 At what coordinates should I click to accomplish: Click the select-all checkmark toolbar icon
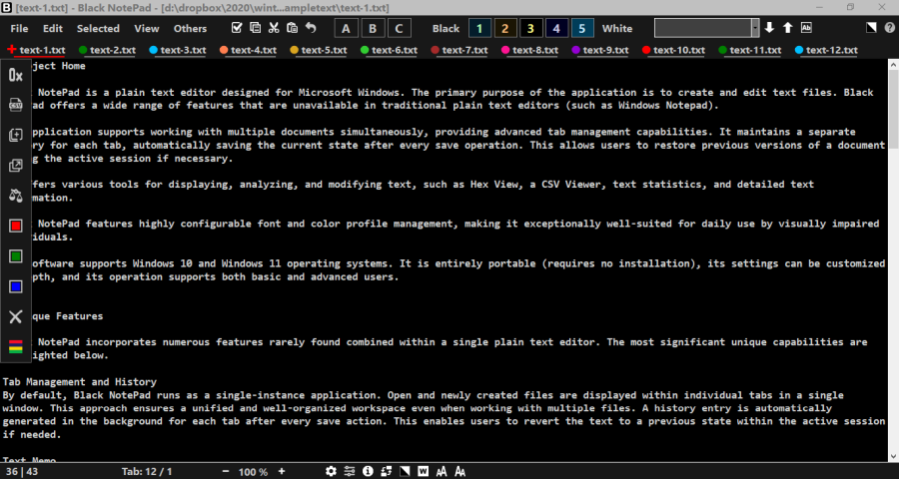[x=236, y=28]
